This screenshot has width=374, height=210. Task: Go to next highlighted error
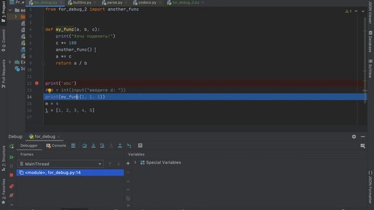pos(363,11)
